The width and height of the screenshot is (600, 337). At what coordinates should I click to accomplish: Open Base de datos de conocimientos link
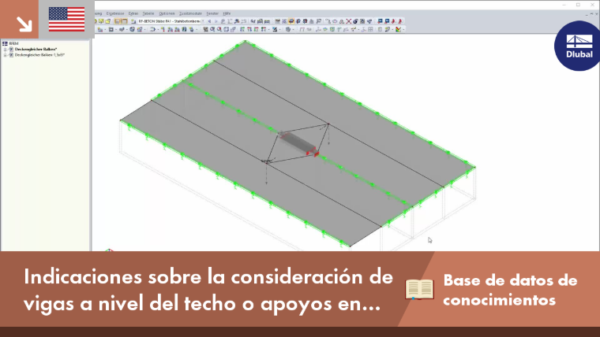(510, 290)
